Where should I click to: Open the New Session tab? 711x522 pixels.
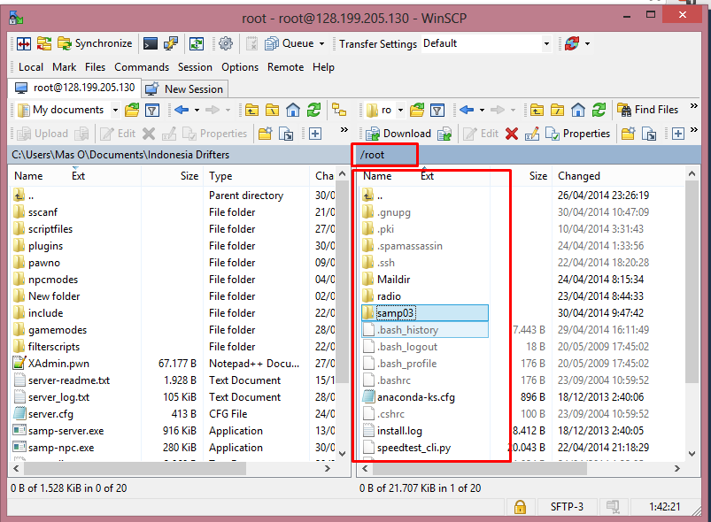[184, 88]
